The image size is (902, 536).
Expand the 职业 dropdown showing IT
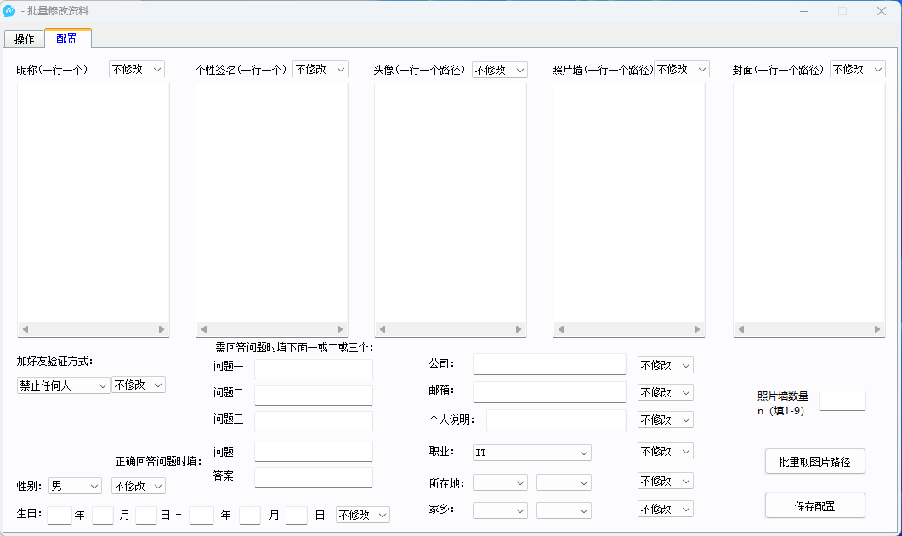(531, 453)
